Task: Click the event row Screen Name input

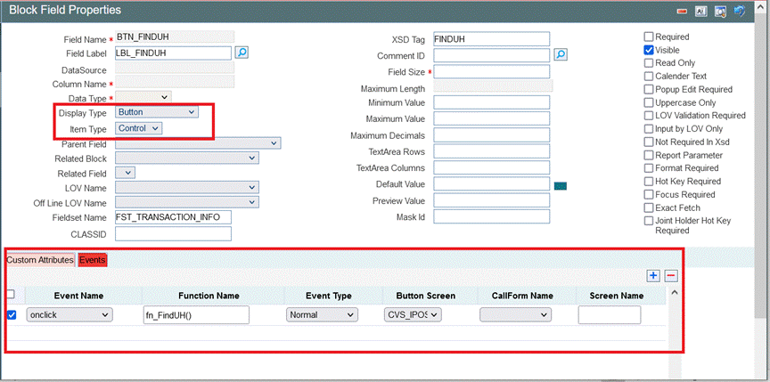Action: pyautogui.click(x=610, y=315)
